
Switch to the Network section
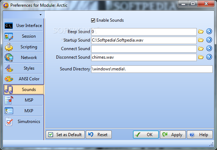tap(24, 58)
